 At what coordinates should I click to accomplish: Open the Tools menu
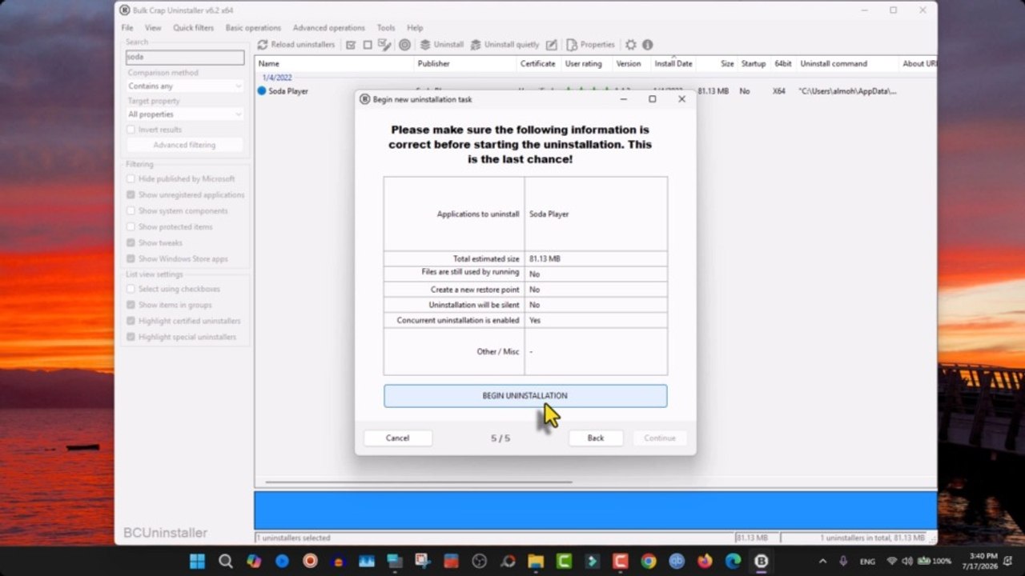[x=386, y=28]
